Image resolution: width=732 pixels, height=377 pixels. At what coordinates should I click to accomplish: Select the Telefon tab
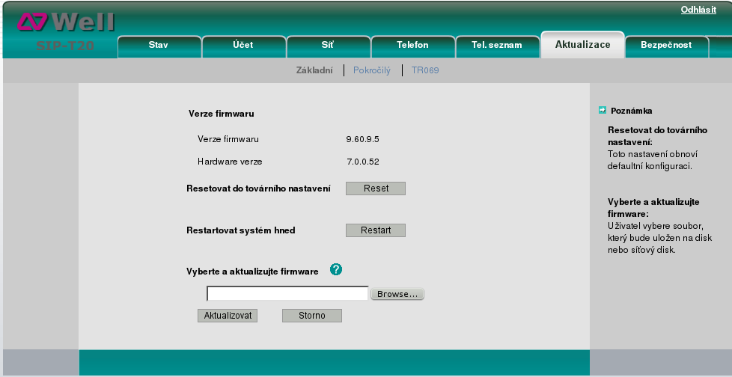[x=412, y=45]
